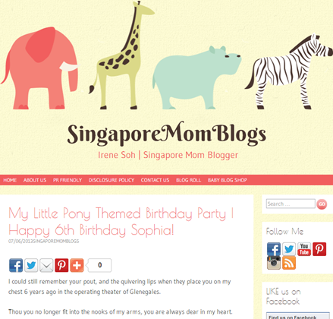Open Instagram profile camera icon

(x=274, y=263)
